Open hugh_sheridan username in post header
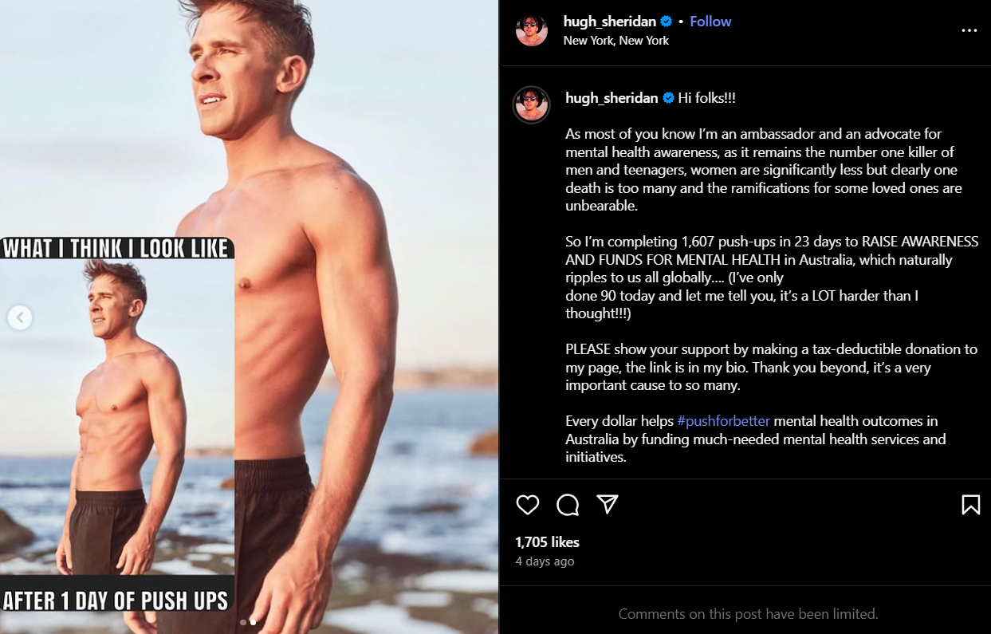 tap(610, 22)
